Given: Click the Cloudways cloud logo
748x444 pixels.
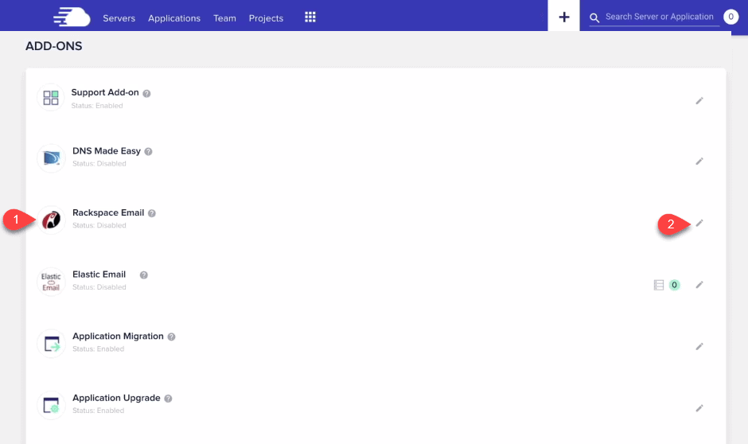Looking at the screenshot, I should coord(72,18).
